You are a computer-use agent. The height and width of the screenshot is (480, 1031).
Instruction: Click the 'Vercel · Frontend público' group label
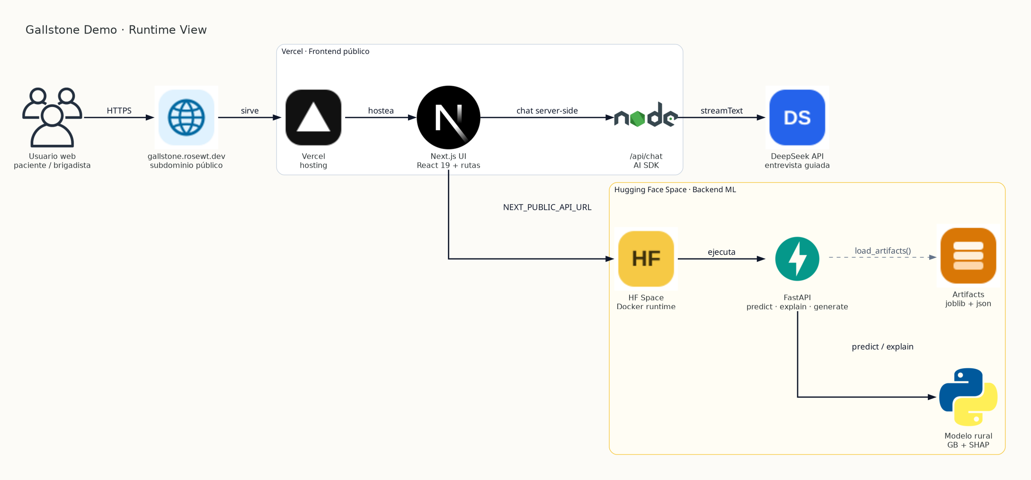325,51
